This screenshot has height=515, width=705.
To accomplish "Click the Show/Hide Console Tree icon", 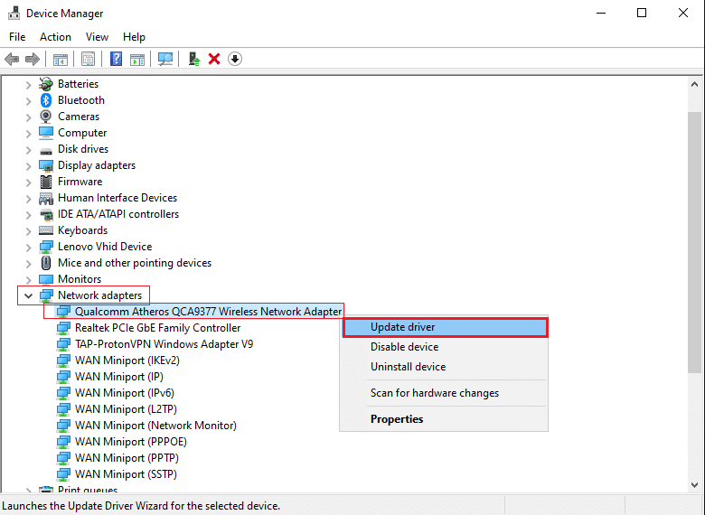I will click(x=60, y=59).
